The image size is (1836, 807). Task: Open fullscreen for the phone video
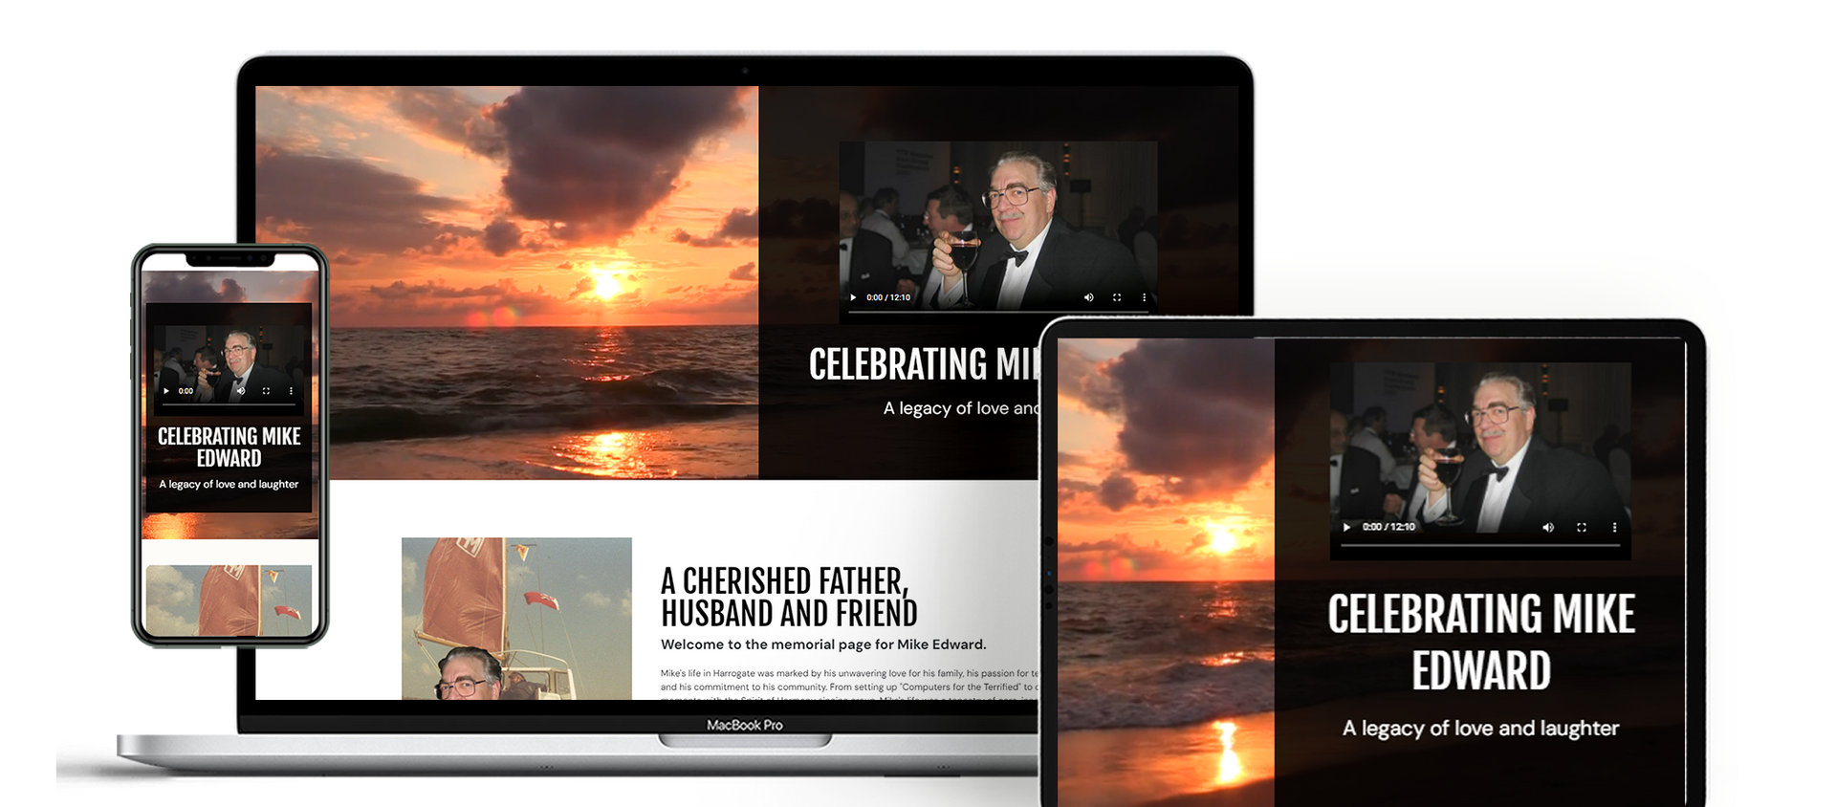tap(266, 391)
